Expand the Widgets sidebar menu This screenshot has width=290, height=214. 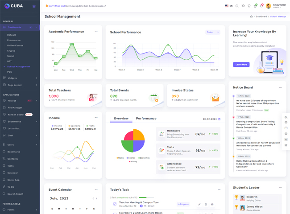(x=20, y=78)
